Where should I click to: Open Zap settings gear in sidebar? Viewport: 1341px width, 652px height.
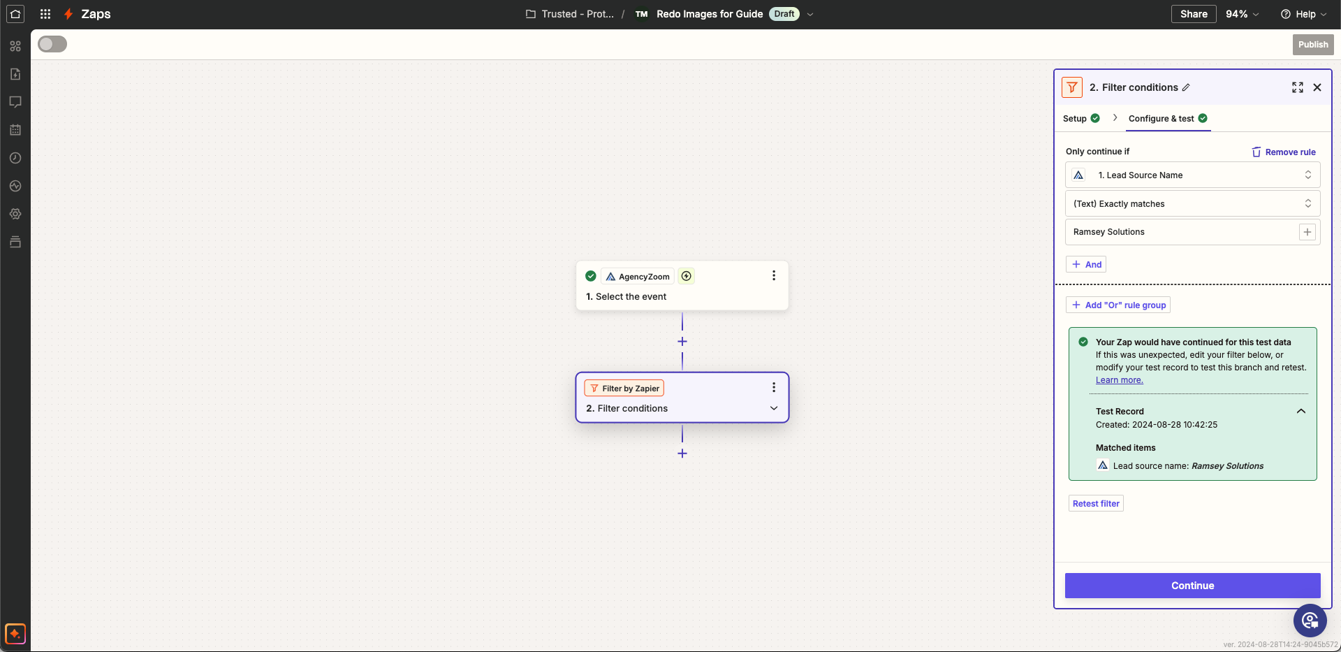point(15,214)
